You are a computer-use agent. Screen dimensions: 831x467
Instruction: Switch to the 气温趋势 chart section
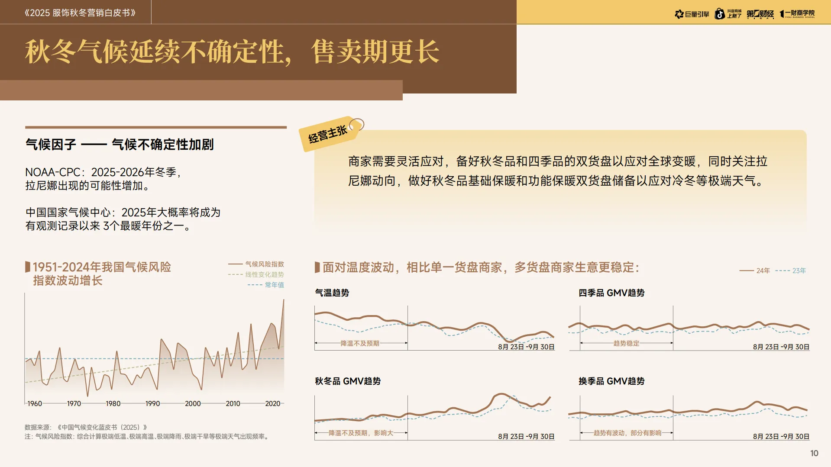click(332, 293)
